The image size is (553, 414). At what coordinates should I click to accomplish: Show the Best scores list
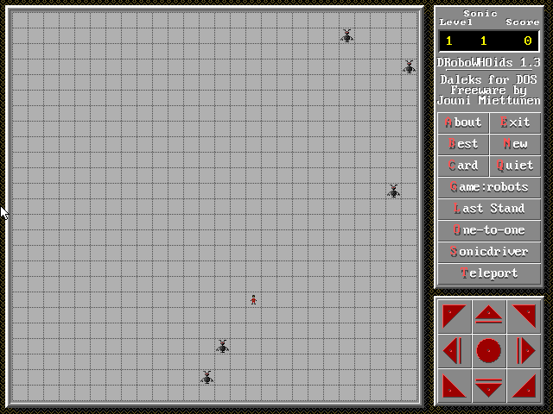pyautogui.click(x=463, y=144)
